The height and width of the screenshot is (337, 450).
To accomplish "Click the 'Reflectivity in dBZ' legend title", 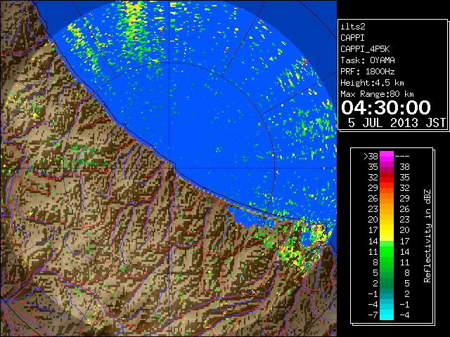I will [x=427, y=236].
